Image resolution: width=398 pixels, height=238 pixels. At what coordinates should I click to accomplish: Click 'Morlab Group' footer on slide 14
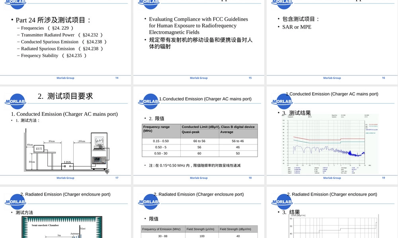(66, 78)
